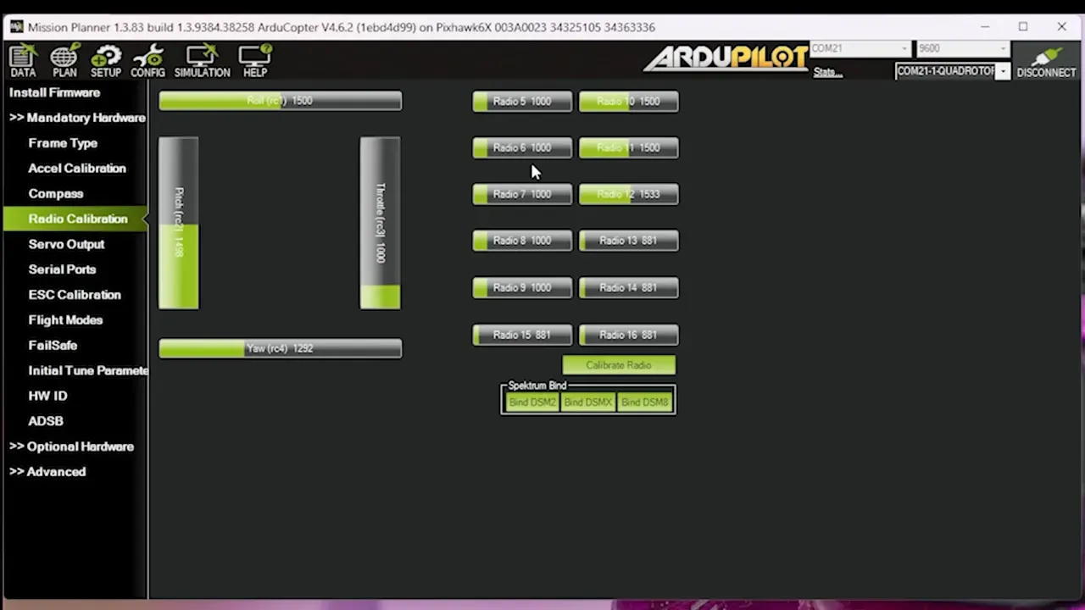Open the HELP screen

pyautogui.click(x=255, y=61)
